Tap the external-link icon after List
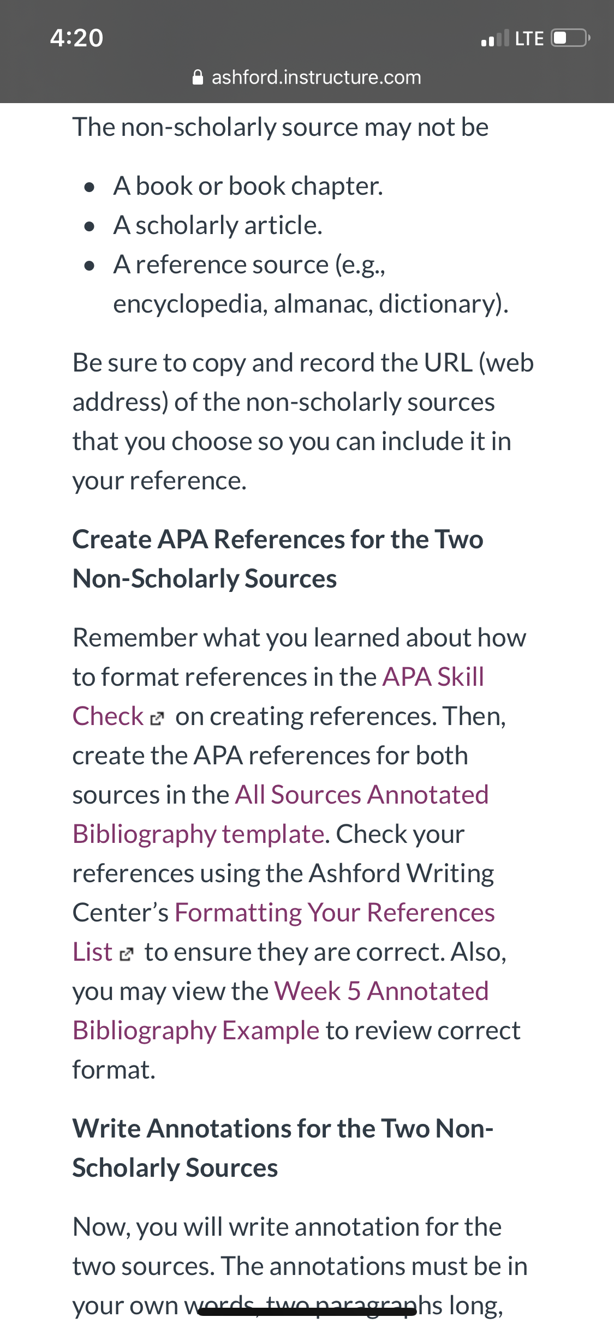The image size is (614, 1329). [x=126, y=954]
